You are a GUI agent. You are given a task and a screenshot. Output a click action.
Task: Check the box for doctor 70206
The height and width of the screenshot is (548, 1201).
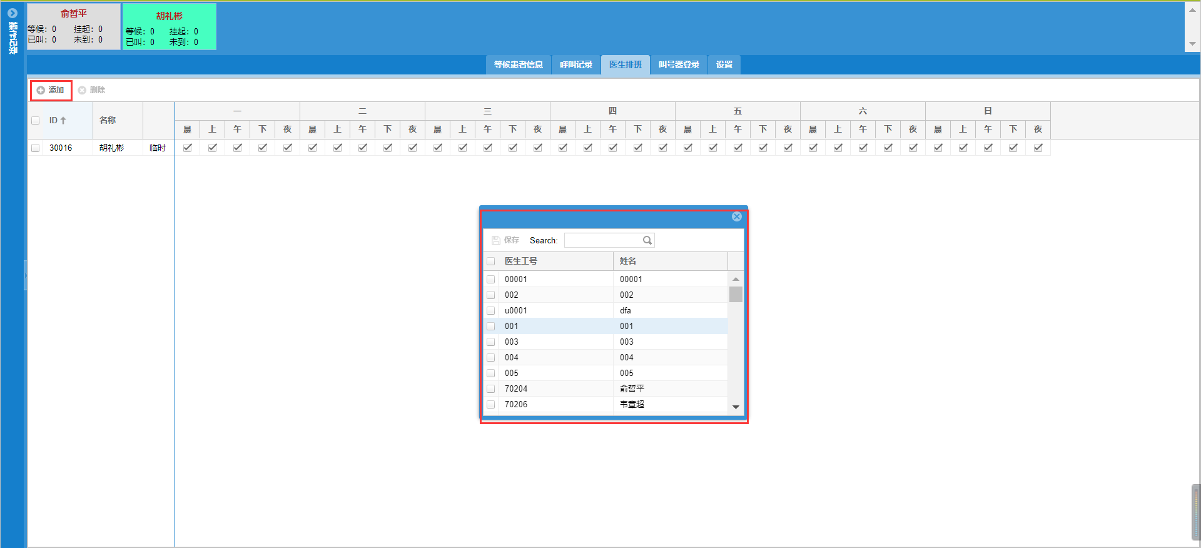pyautogui.click(x=491, y=405)
